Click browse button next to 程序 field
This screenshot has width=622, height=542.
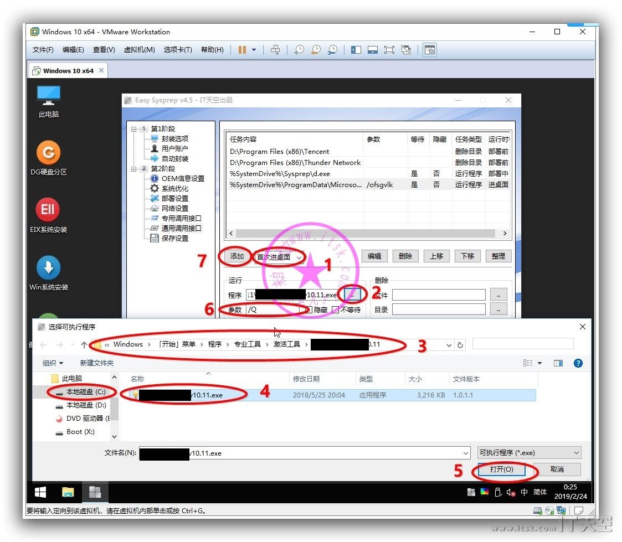tap(352, 295)
